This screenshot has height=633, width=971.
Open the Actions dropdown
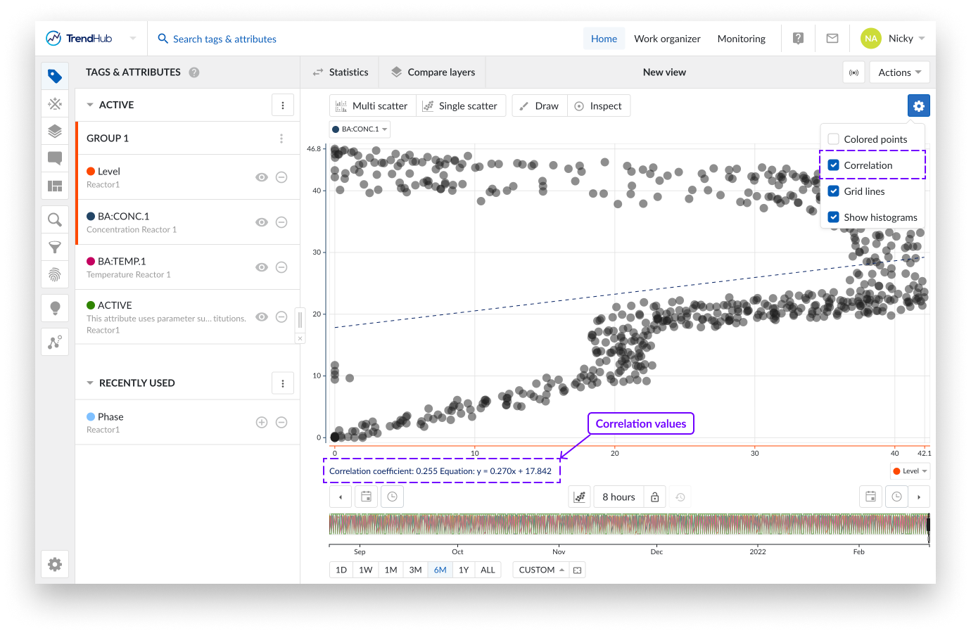(x=899, y=72)
